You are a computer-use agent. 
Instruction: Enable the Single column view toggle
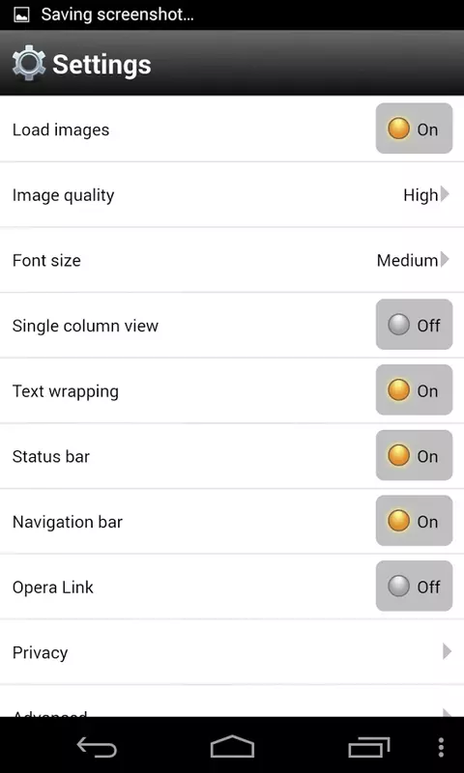click(x=414, y=325)
